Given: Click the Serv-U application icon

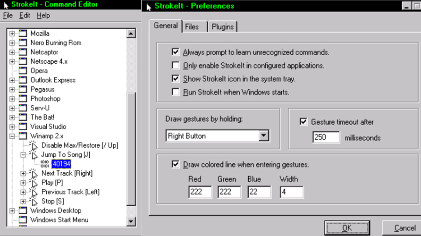Looking at the screenshot, I should [x=23, y=108].
